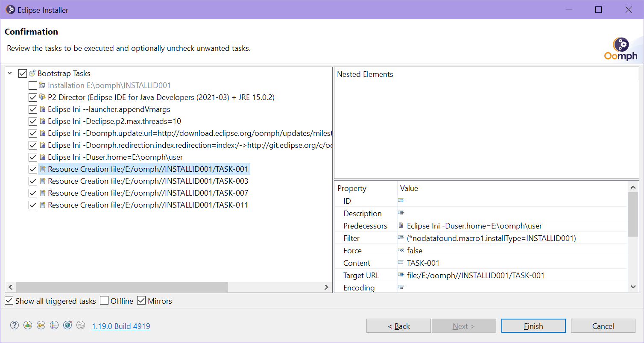Image resolution: width=644 pixels, height=343 pixels.
Task: Select the Bootstrap Tasks root node
Action: (64, 73)
